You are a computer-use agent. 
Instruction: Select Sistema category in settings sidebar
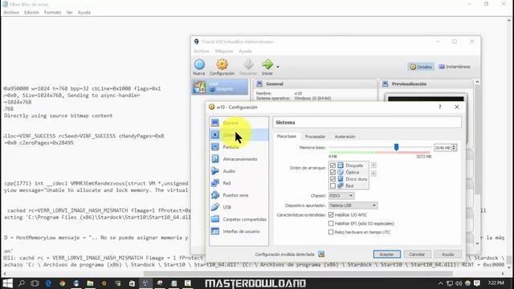pos(239,135)
